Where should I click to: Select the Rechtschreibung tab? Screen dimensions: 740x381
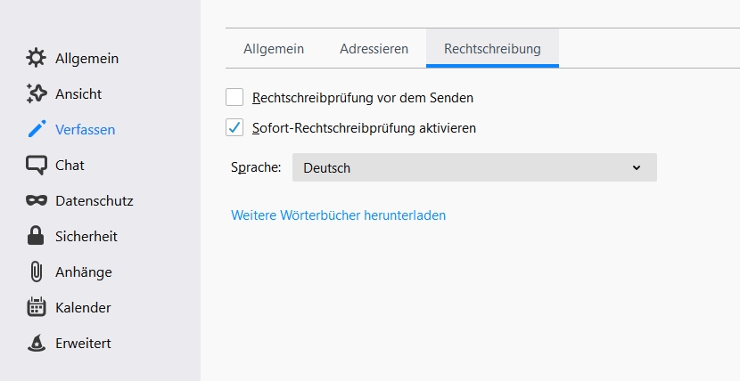pyautogui.click(x=492, y=49)
